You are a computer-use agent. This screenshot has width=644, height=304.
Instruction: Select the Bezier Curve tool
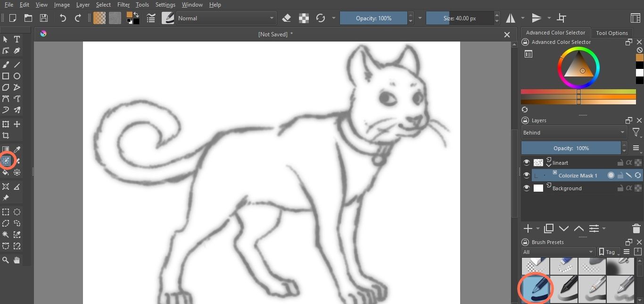[6, 99]
